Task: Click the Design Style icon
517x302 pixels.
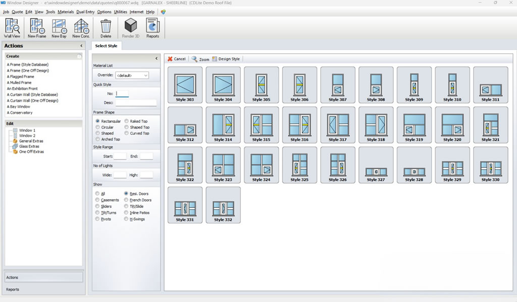Action: [x=215, y=59]
